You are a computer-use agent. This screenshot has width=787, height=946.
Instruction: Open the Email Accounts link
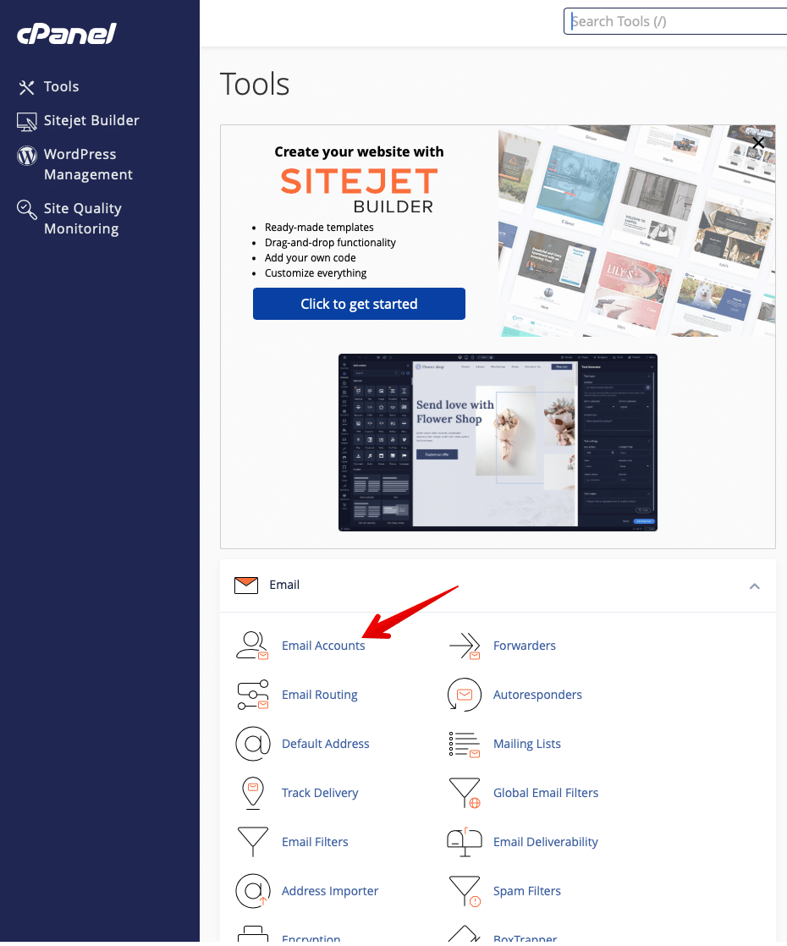[323, 646]
